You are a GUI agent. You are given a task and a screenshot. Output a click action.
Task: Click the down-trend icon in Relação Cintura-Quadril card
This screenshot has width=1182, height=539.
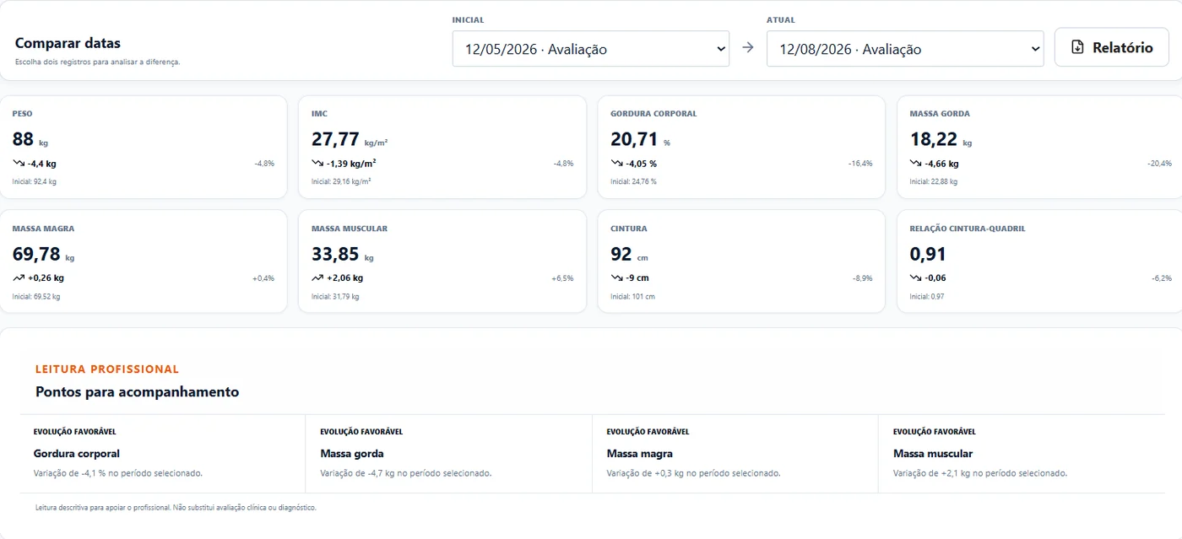tap(916, 278)
